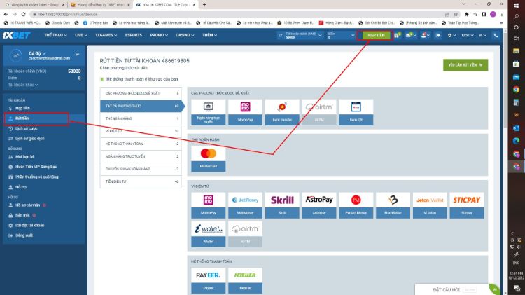The height and width of the screenshot is (295, 525).
Task: Open the settings gear dropdown
Action: (x=451, y=35)
